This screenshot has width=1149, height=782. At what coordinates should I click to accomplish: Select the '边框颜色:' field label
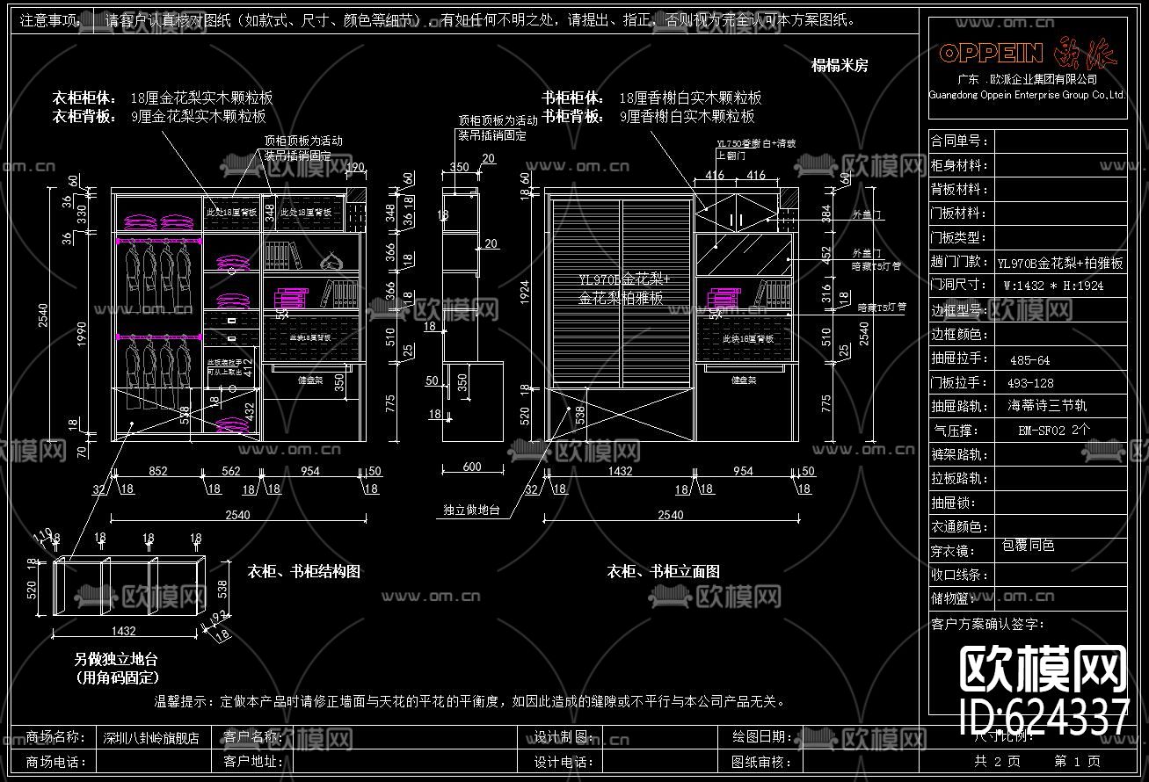(x=960, y=335)
